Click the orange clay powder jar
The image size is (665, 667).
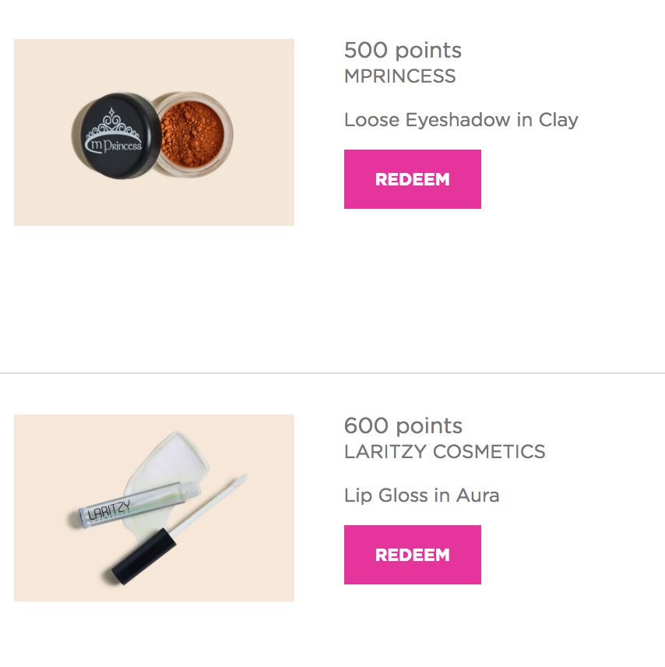pos(193,134)
